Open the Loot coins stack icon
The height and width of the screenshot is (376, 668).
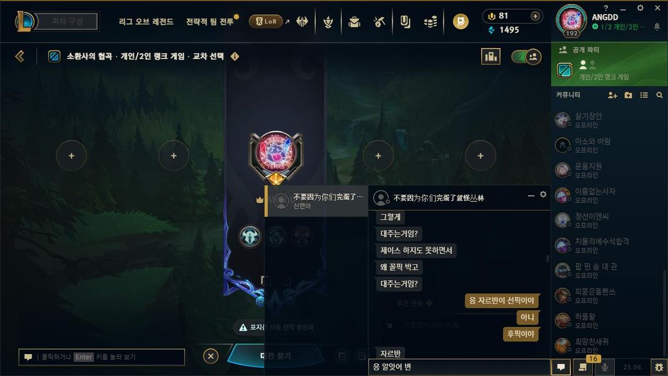tap(431, 21)
